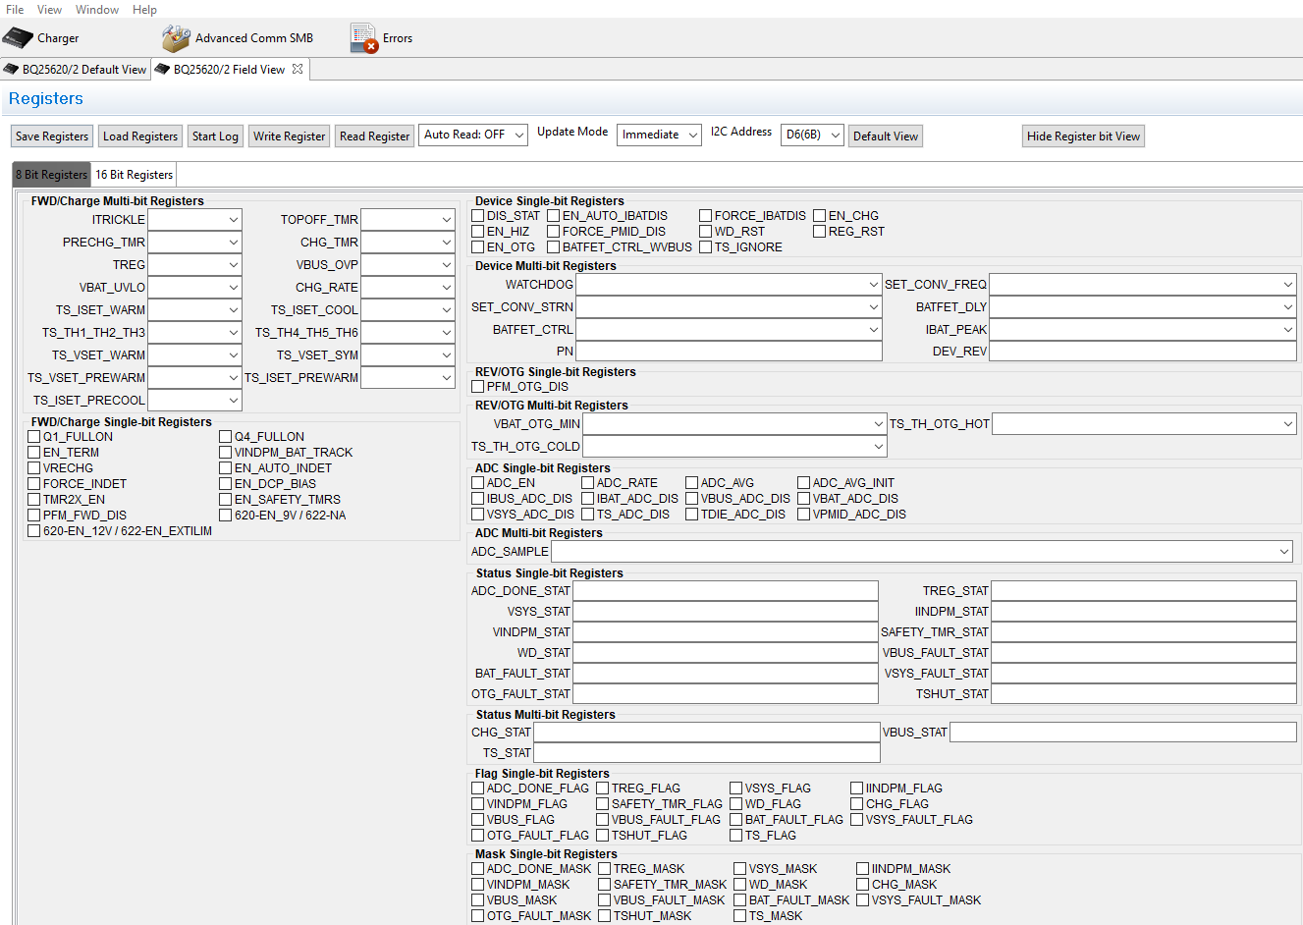Switch to the 16 Bit Registers tab
The image size is (1303, 925).
coord(133,174)
